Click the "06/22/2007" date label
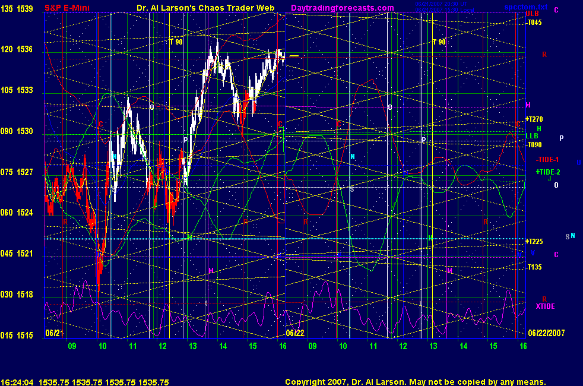Screen dimensions: 583x386 (x=546, y=333)
